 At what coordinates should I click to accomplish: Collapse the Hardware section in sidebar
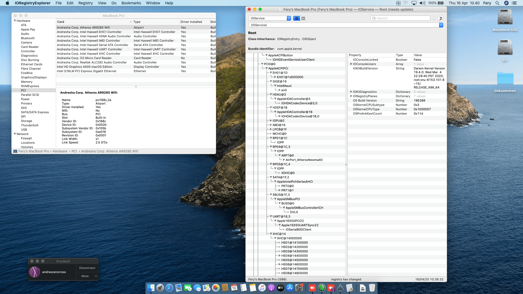tap(15, 21)
